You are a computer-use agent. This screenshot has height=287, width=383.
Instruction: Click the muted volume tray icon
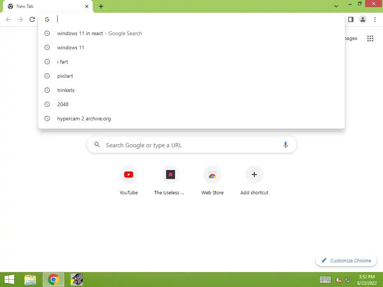(338, 280)
